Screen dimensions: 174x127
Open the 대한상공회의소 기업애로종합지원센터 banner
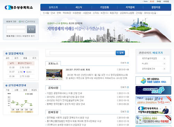pyautogui.click(x=153, y=110)
